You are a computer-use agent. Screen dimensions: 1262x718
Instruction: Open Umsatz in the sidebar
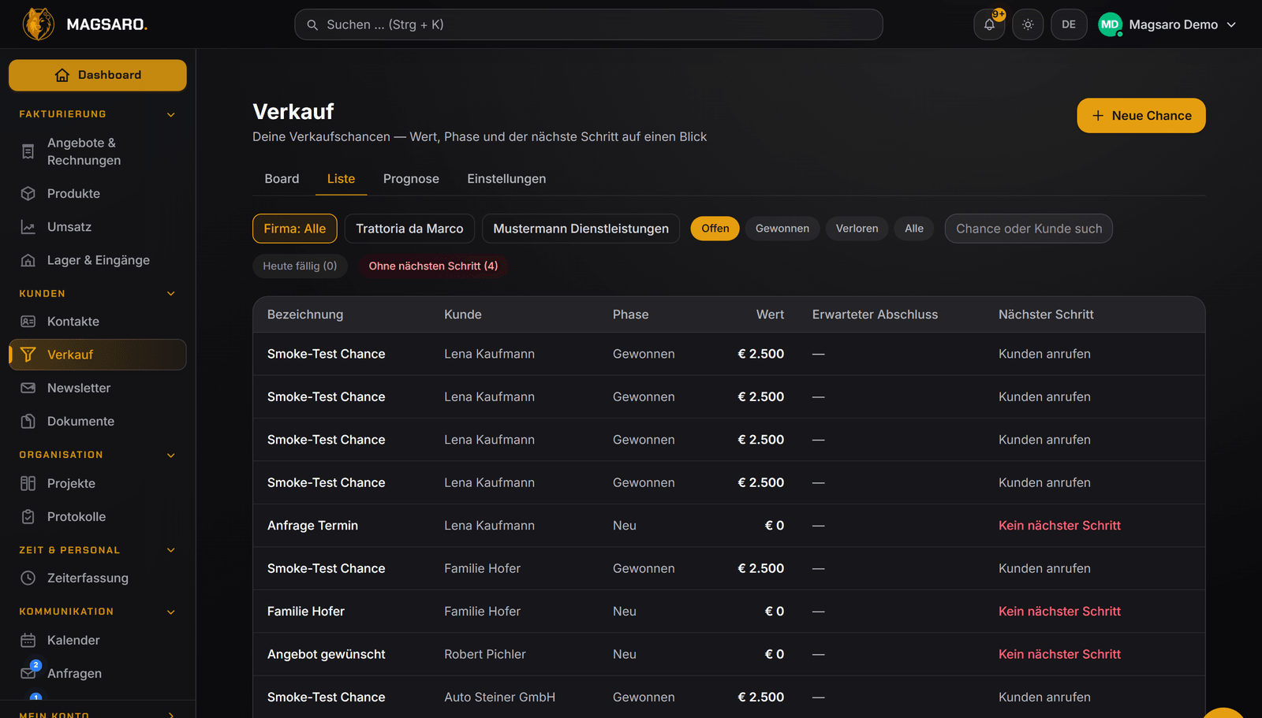pyautogui.click(x=98, y=227)
